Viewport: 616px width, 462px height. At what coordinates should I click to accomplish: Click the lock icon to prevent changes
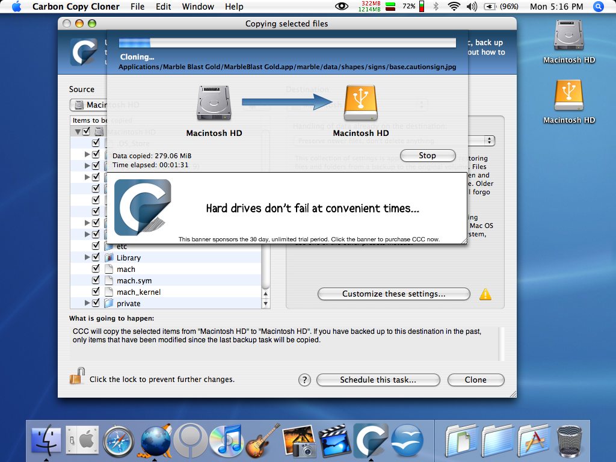(78, 376)
